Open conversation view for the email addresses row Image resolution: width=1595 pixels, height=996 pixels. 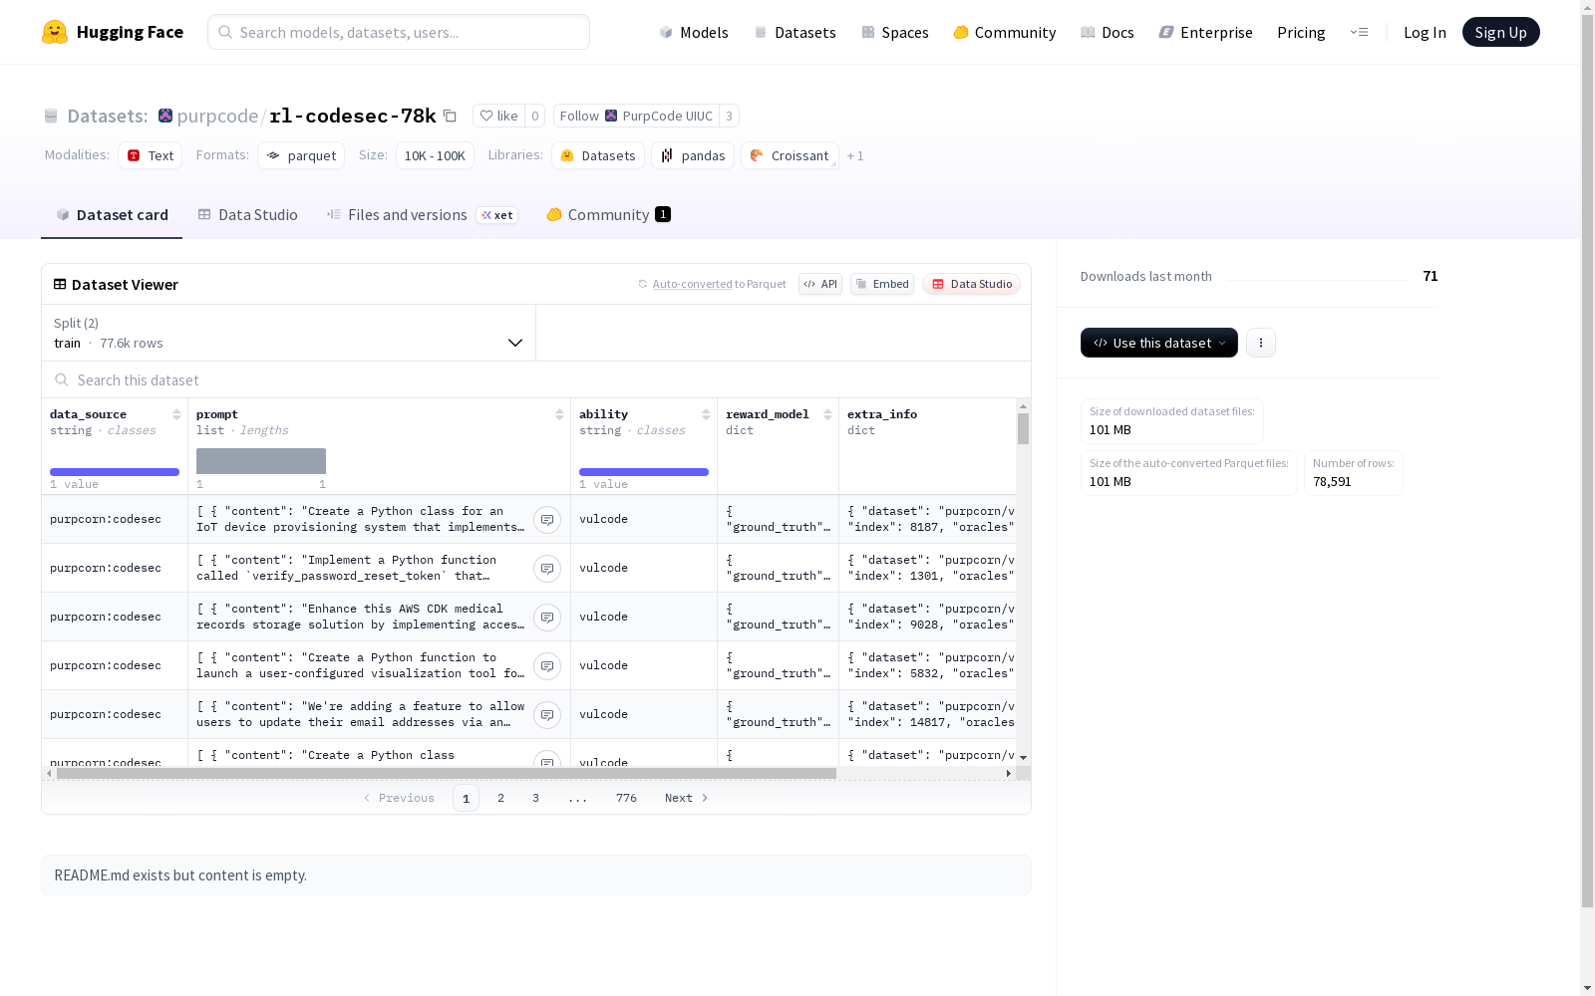(x=547, y=715)
